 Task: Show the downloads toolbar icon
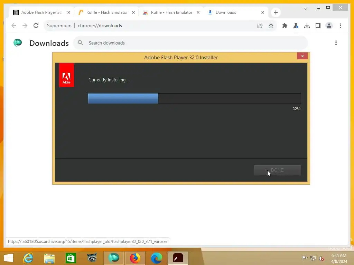[x=307, y=26]
